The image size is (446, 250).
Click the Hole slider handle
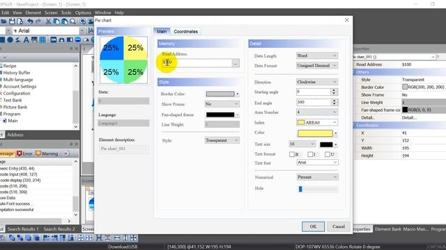[300, 189]
